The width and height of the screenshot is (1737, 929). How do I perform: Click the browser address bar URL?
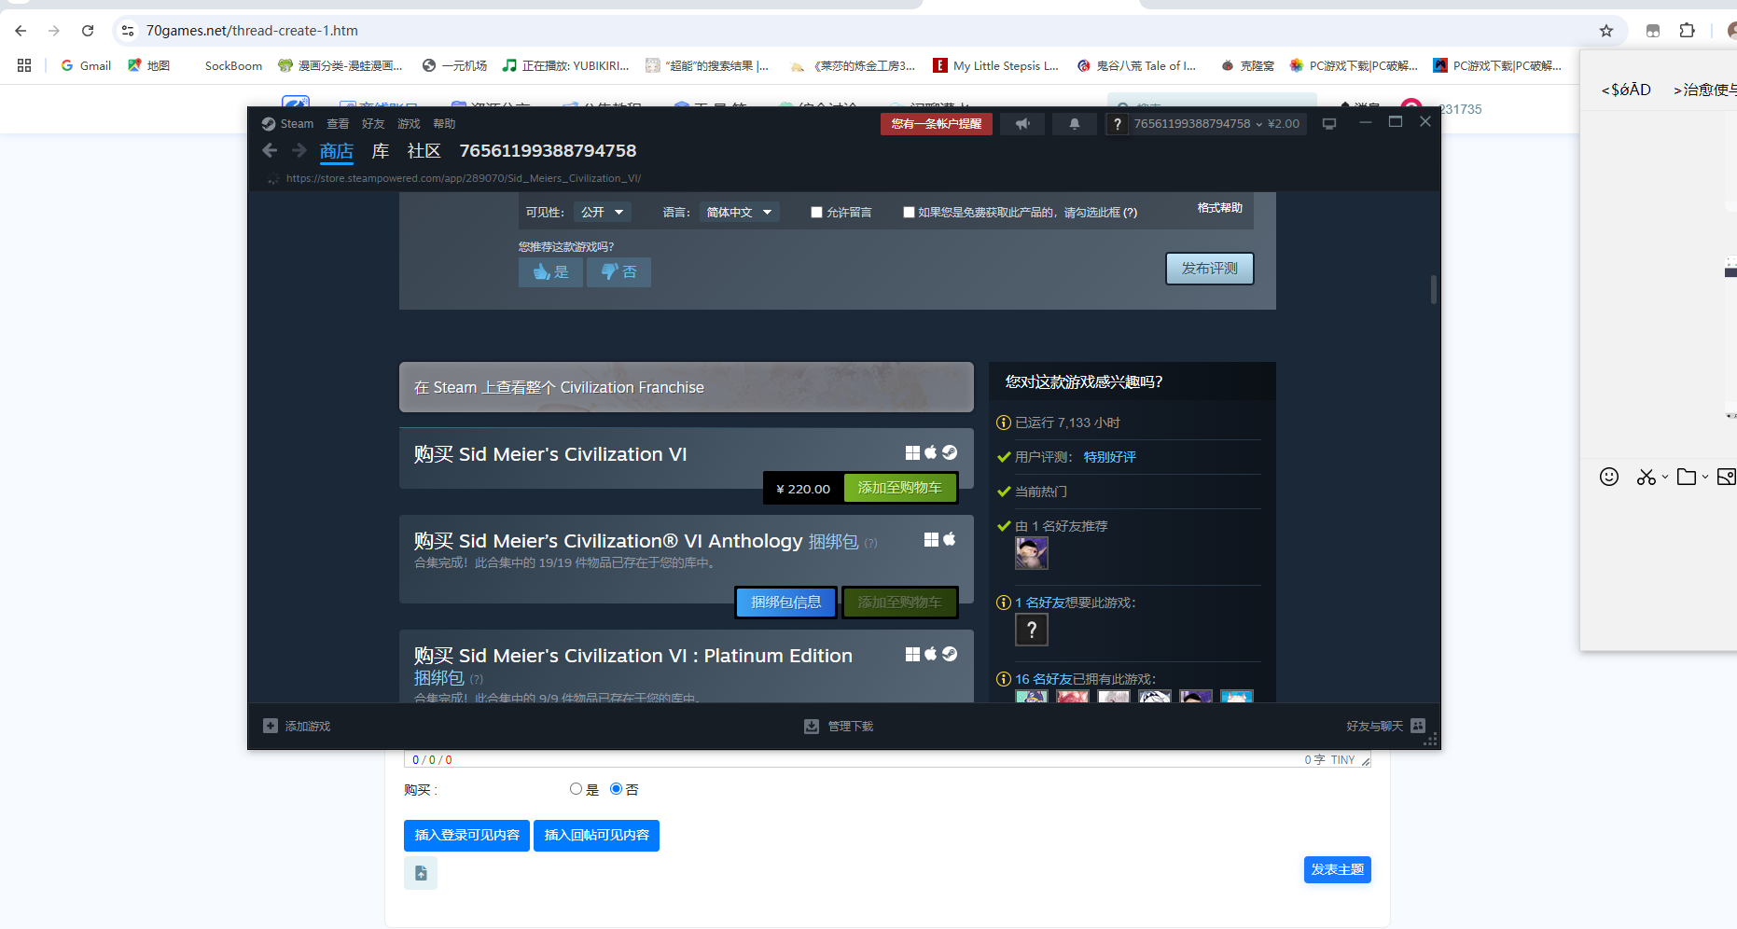(252, 31)
